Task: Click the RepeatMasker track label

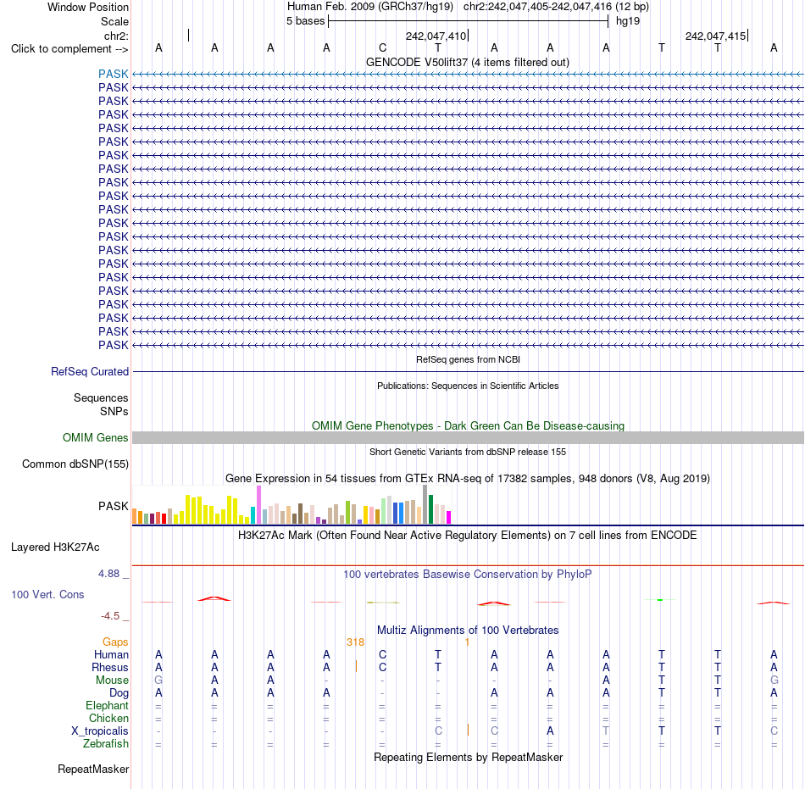Action: [93, 769]
